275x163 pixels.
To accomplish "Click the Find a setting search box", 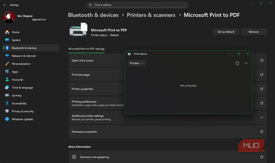I will (x=137, y=5).
